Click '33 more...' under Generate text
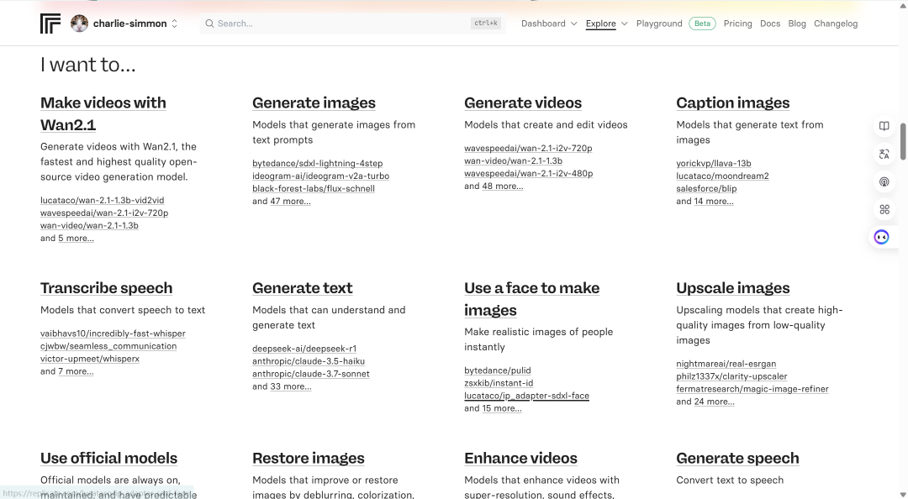Viewport: 908px width, 499px height. 291,386
